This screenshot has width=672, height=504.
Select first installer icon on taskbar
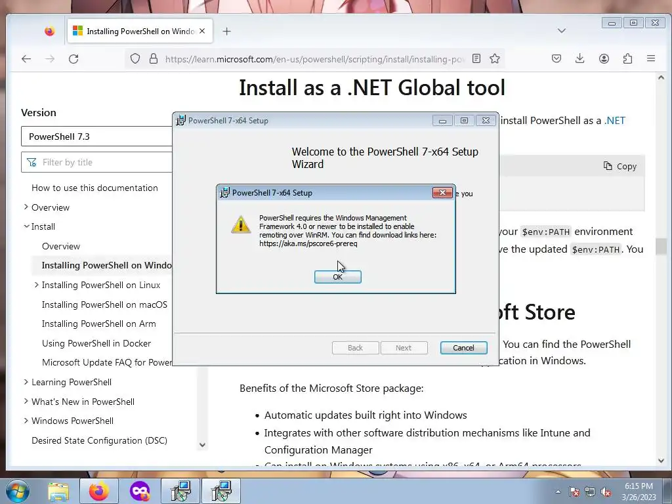(x=180, y=491)
